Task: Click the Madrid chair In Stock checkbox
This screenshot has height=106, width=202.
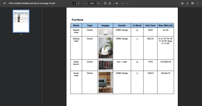Action: point(137,30)
